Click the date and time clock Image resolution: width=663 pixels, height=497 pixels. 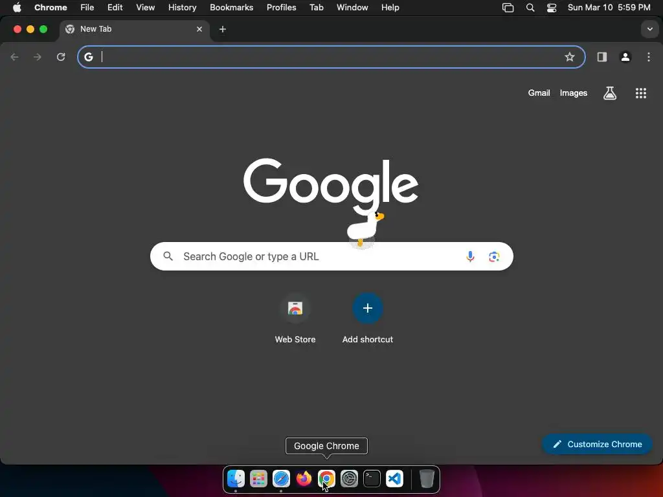click(609, 8)
